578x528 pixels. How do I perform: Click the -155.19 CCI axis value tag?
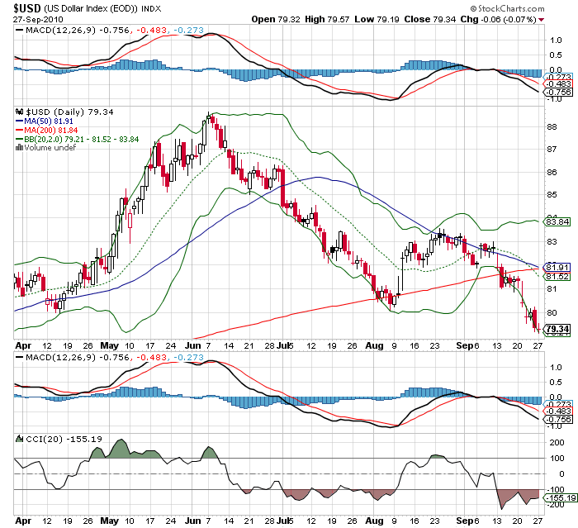(558, 497)
